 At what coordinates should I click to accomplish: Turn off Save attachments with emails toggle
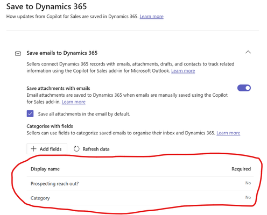click(x=244, y=88)
